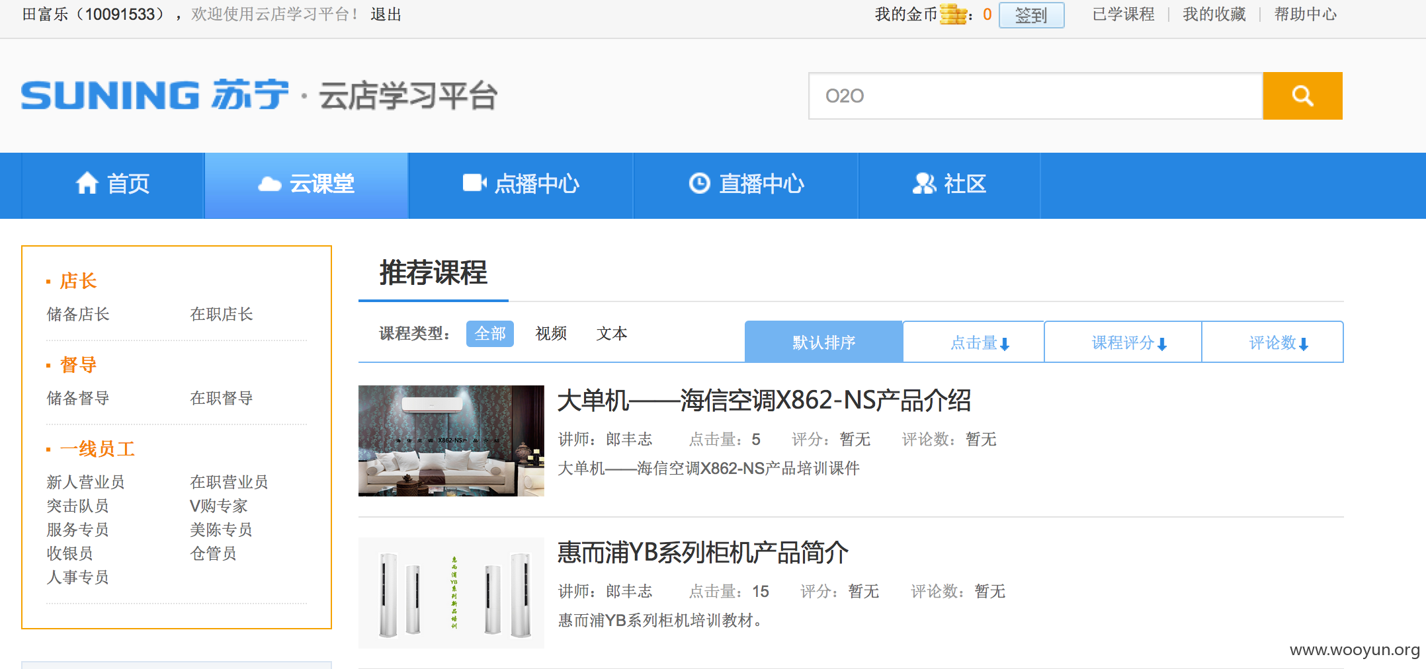
Task: Click the 我的金币 label
Action: pyautogui.click(x=906, y=14)
